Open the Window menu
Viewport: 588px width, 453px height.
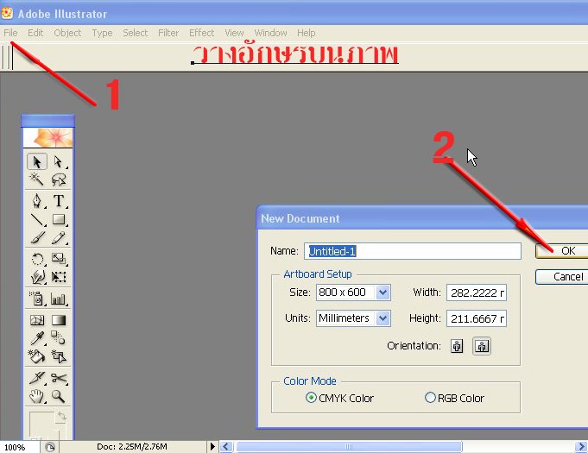point(271,33)
